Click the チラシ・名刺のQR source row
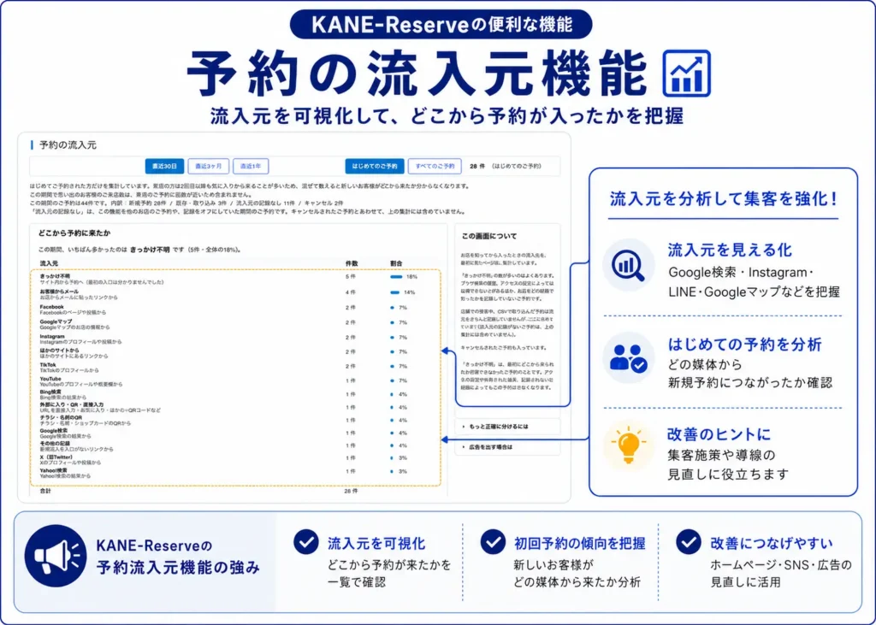 (235, 420)
